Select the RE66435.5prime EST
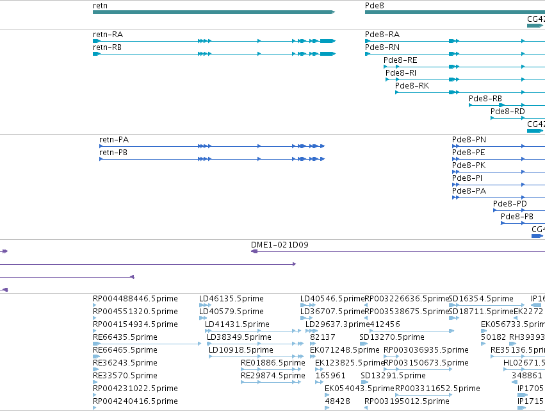This screenshot has width=545, height=411. [147, 344]
